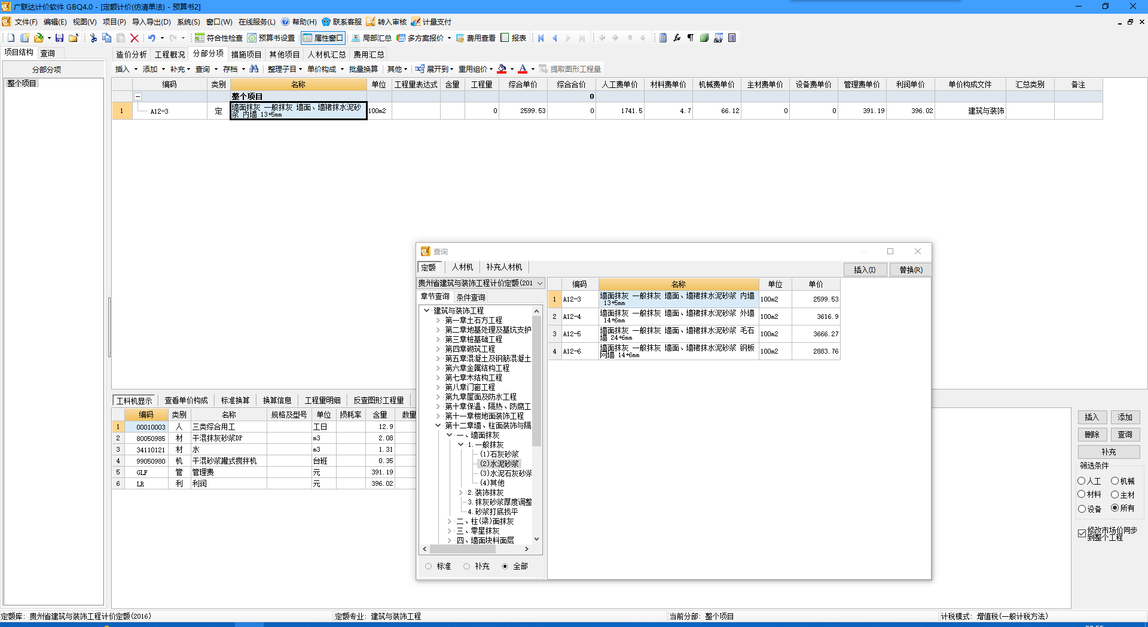Open 预算书设置 settings
The height and width of the screenshot is (627, 1148).
(271, 38)
